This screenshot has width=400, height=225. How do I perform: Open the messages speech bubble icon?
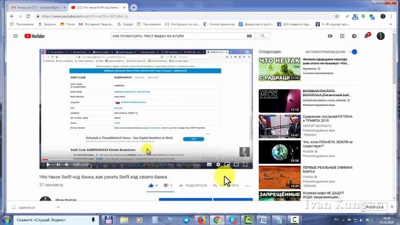pyautogui.click(x=354, y=36)
